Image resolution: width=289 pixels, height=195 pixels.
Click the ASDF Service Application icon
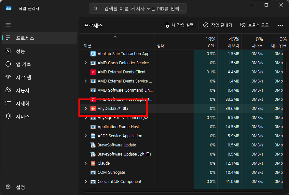(x=93, y=136)
